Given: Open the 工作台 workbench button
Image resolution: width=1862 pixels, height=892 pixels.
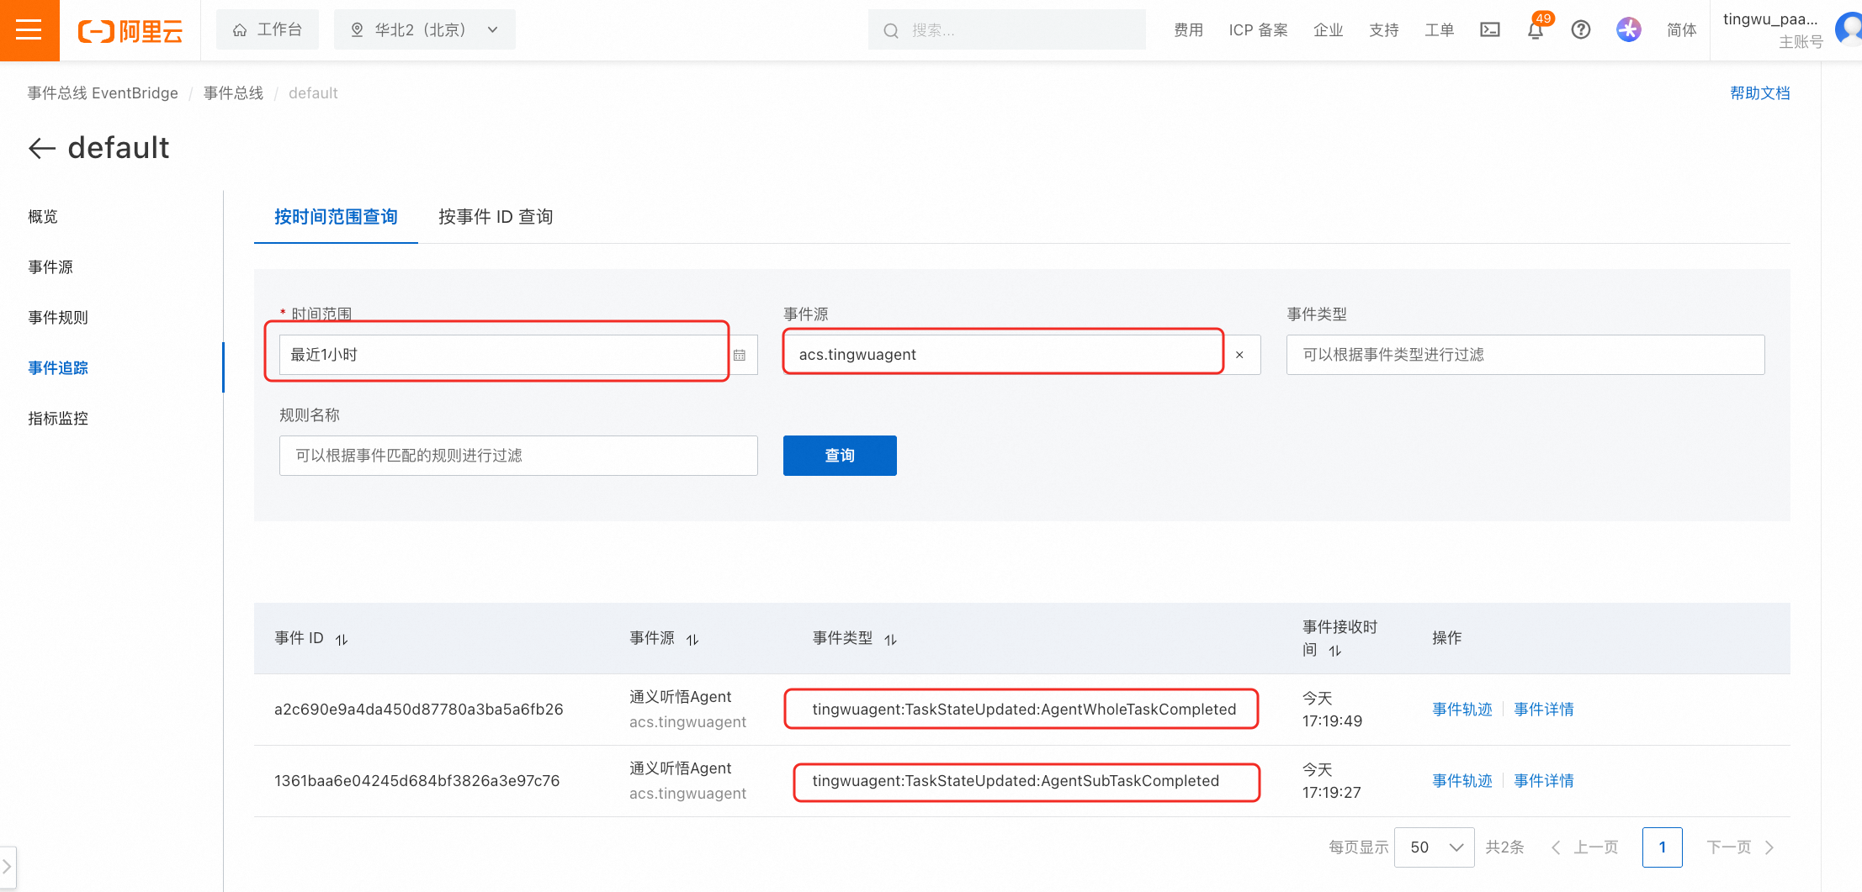Looking at the screenshot, I should (x=268, y=30).
